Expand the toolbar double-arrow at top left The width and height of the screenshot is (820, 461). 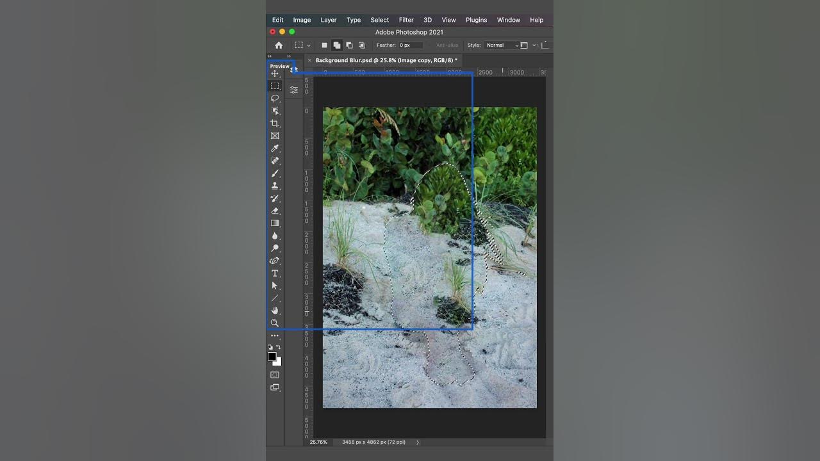click(x=270, y=56)
